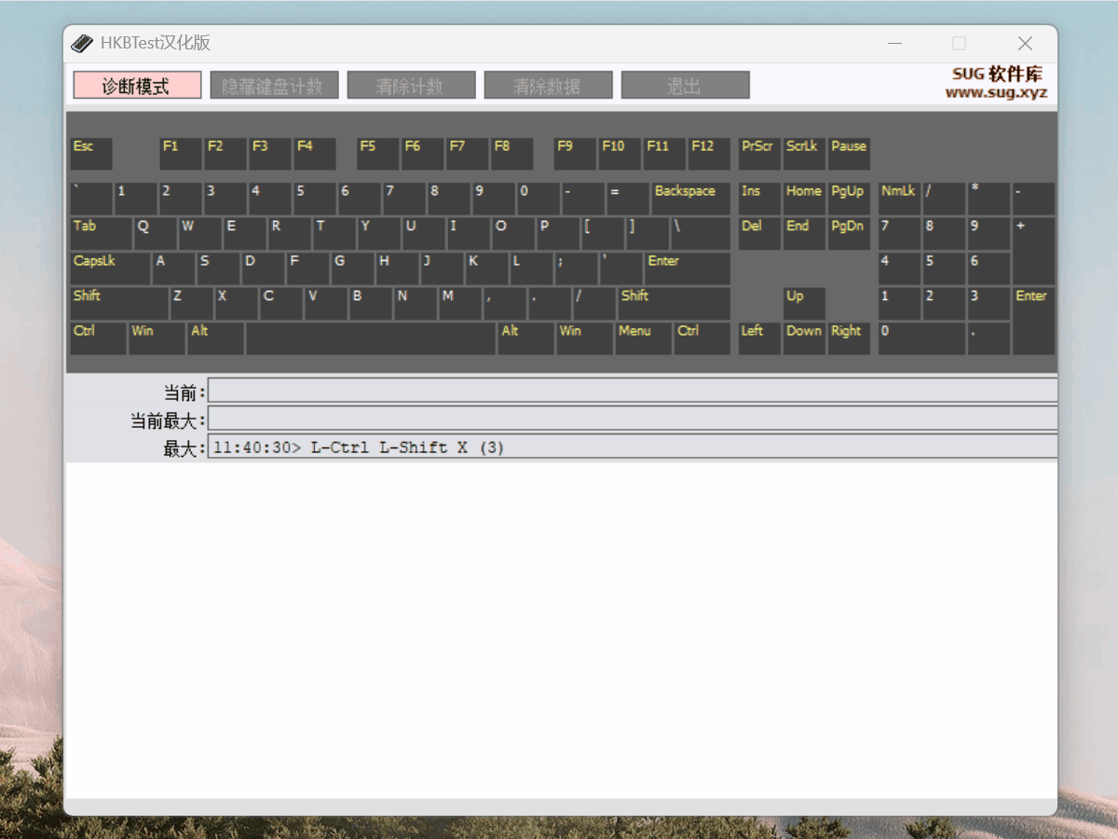Click the Backspace key tile

point(690,199)
